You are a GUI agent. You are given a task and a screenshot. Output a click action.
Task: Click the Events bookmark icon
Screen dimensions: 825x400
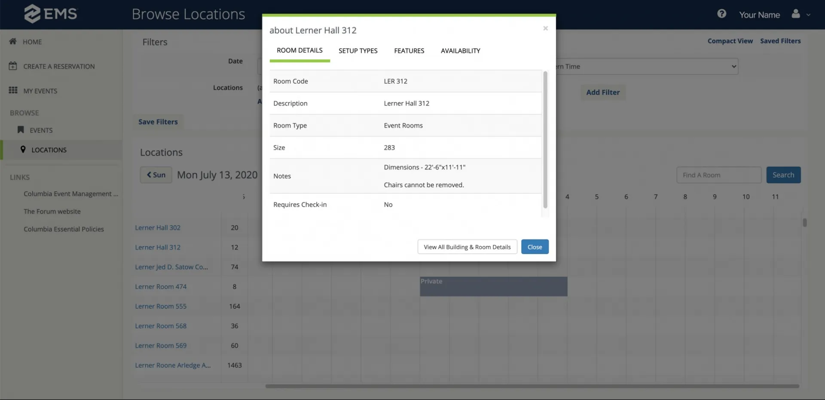(x=20, y=130)
